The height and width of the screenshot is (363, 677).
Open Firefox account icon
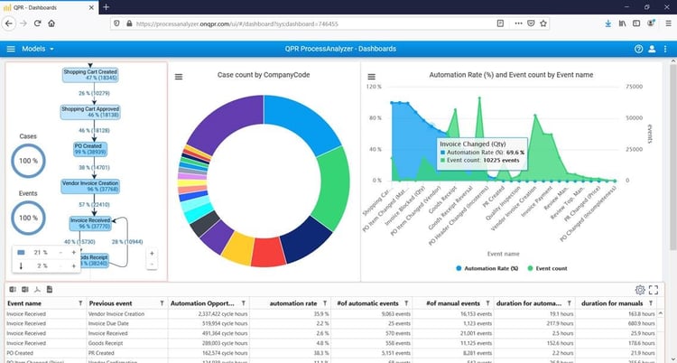[x=651, y=23]
